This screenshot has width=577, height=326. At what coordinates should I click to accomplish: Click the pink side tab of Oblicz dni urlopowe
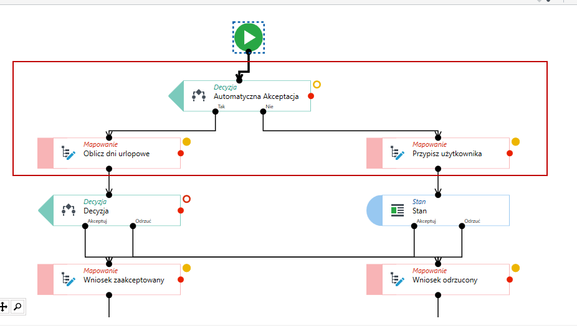45,153
